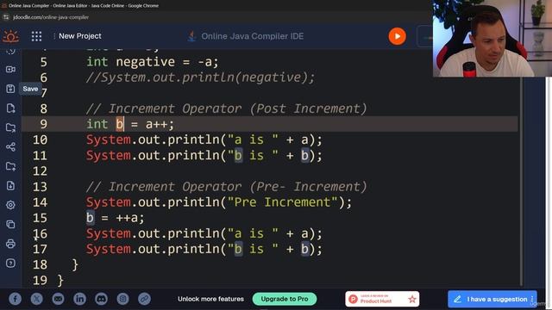Open the JDoodle sun logo home
552x310 pixels.
[10, 36]
